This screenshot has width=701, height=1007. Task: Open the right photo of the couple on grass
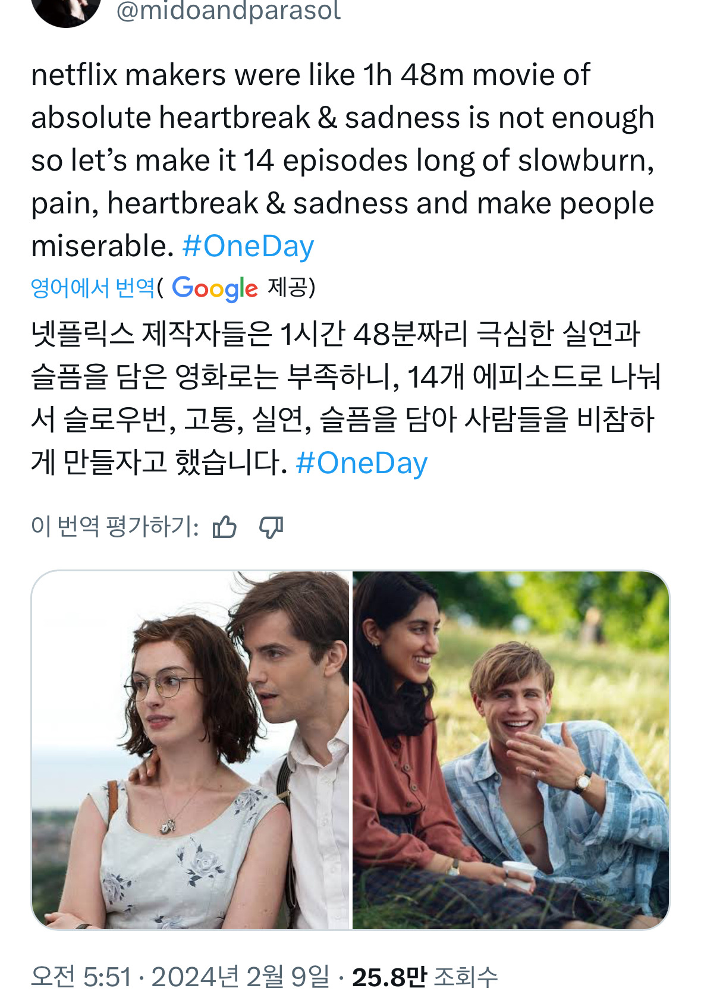(511, 750)
